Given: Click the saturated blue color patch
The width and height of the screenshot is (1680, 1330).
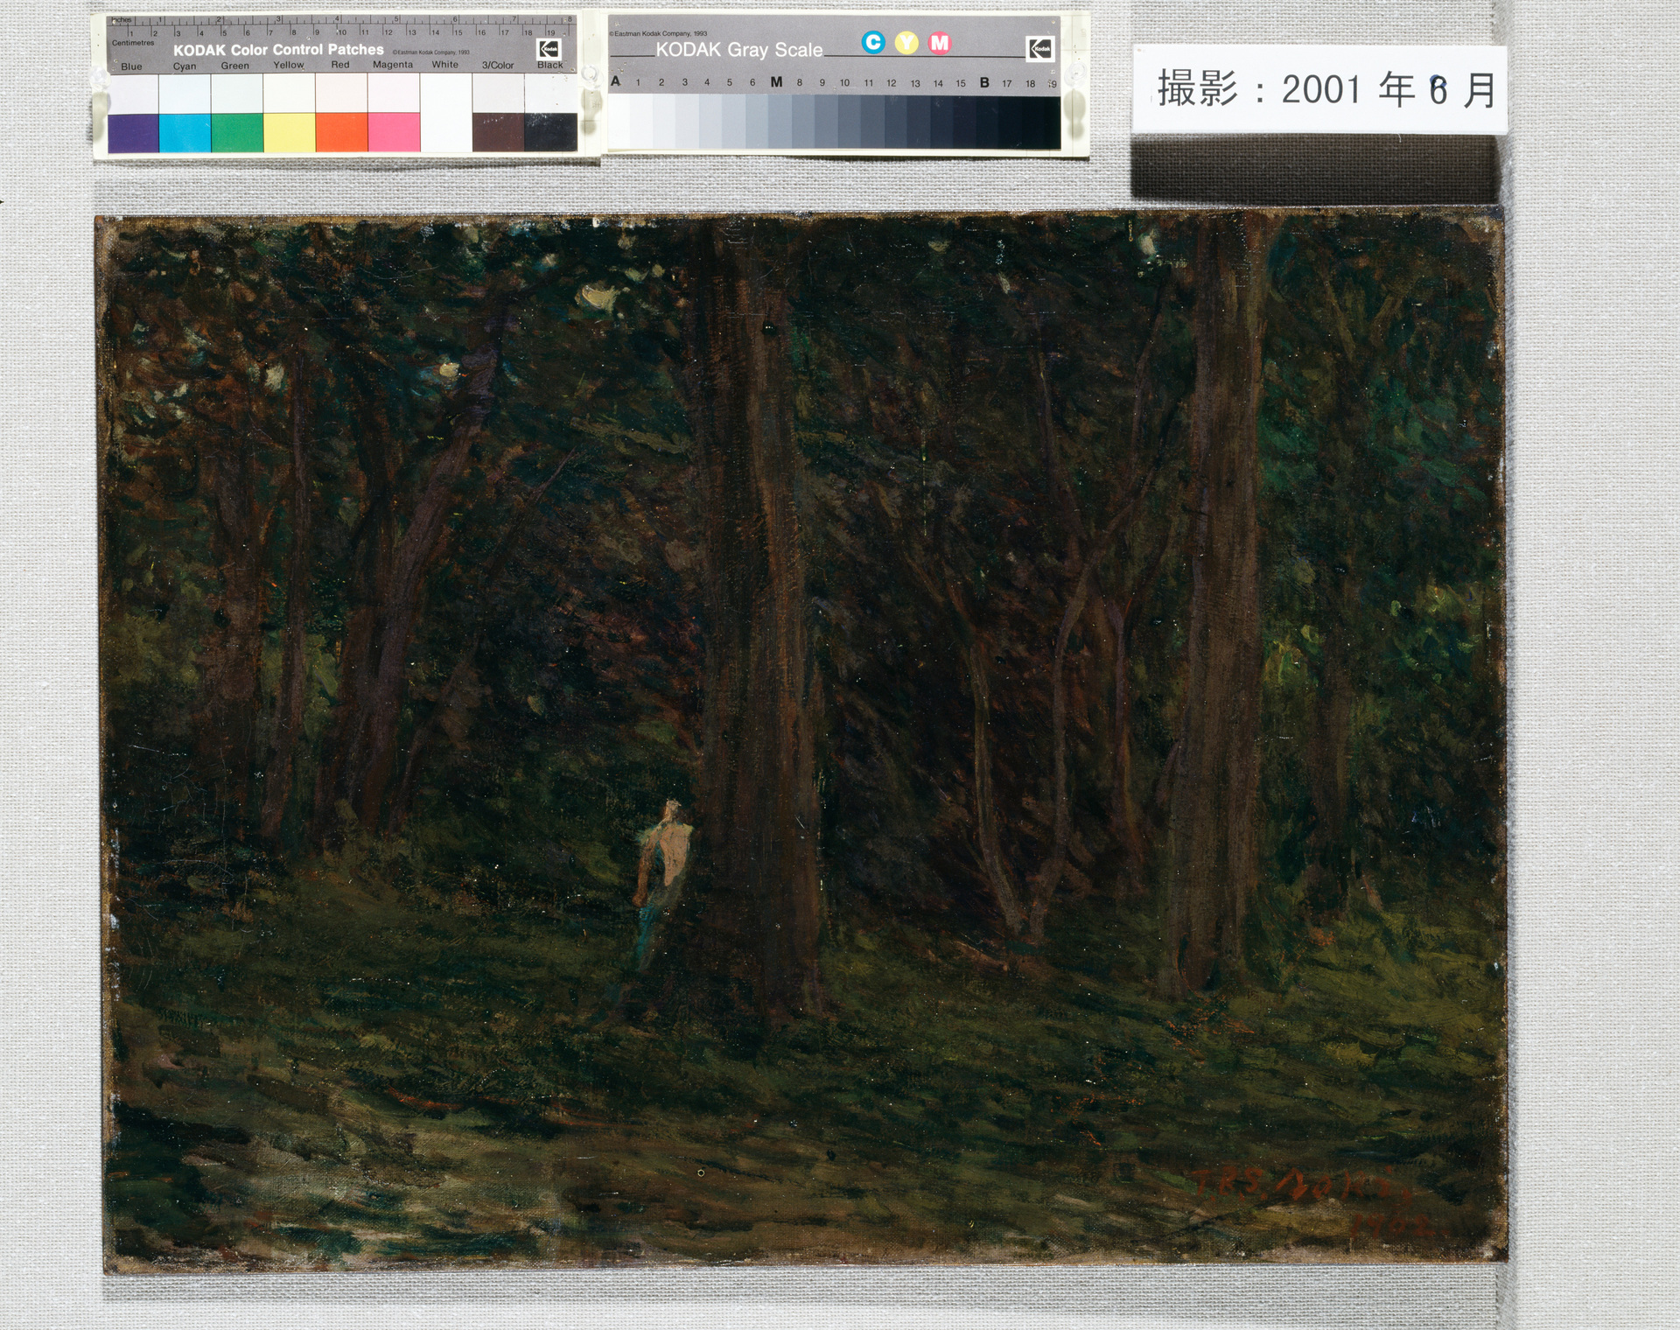Looking at the screenshot, I should [133, 133].
